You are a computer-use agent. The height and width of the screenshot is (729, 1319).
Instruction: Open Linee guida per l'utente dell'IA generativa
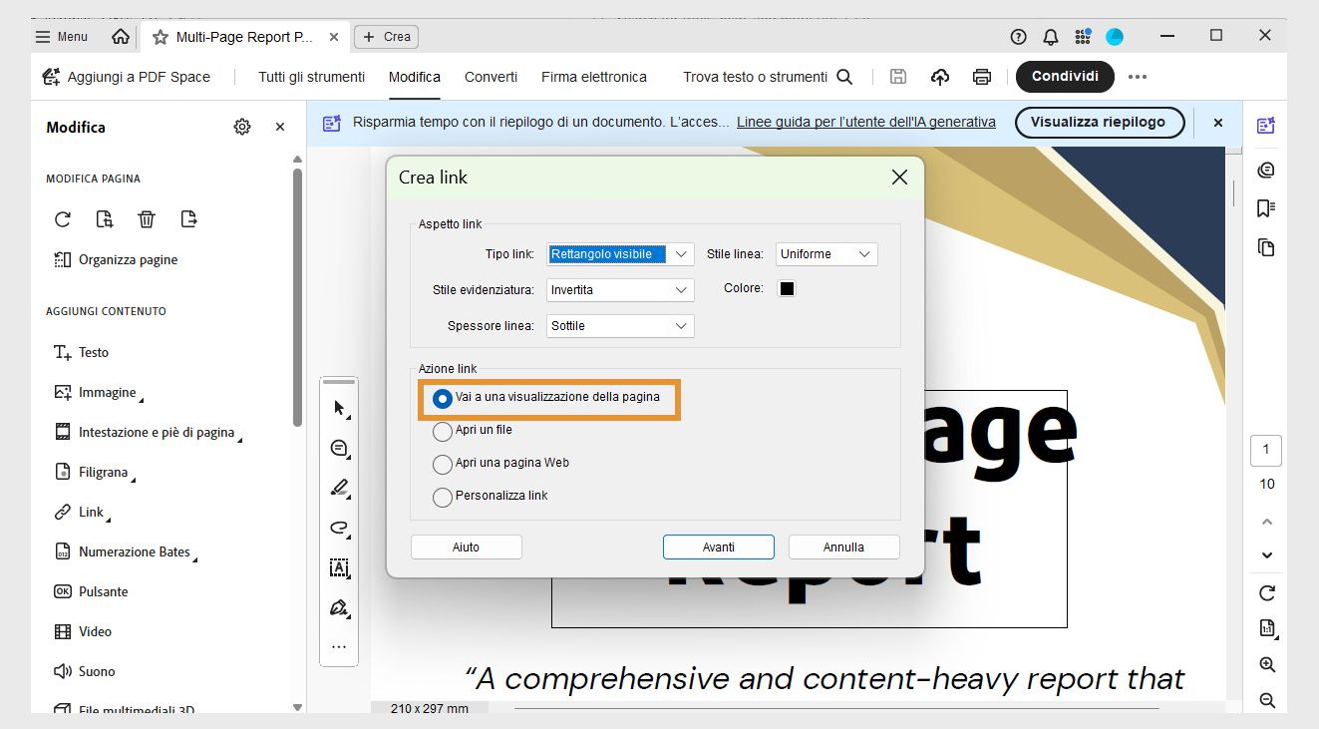point(865,122)
